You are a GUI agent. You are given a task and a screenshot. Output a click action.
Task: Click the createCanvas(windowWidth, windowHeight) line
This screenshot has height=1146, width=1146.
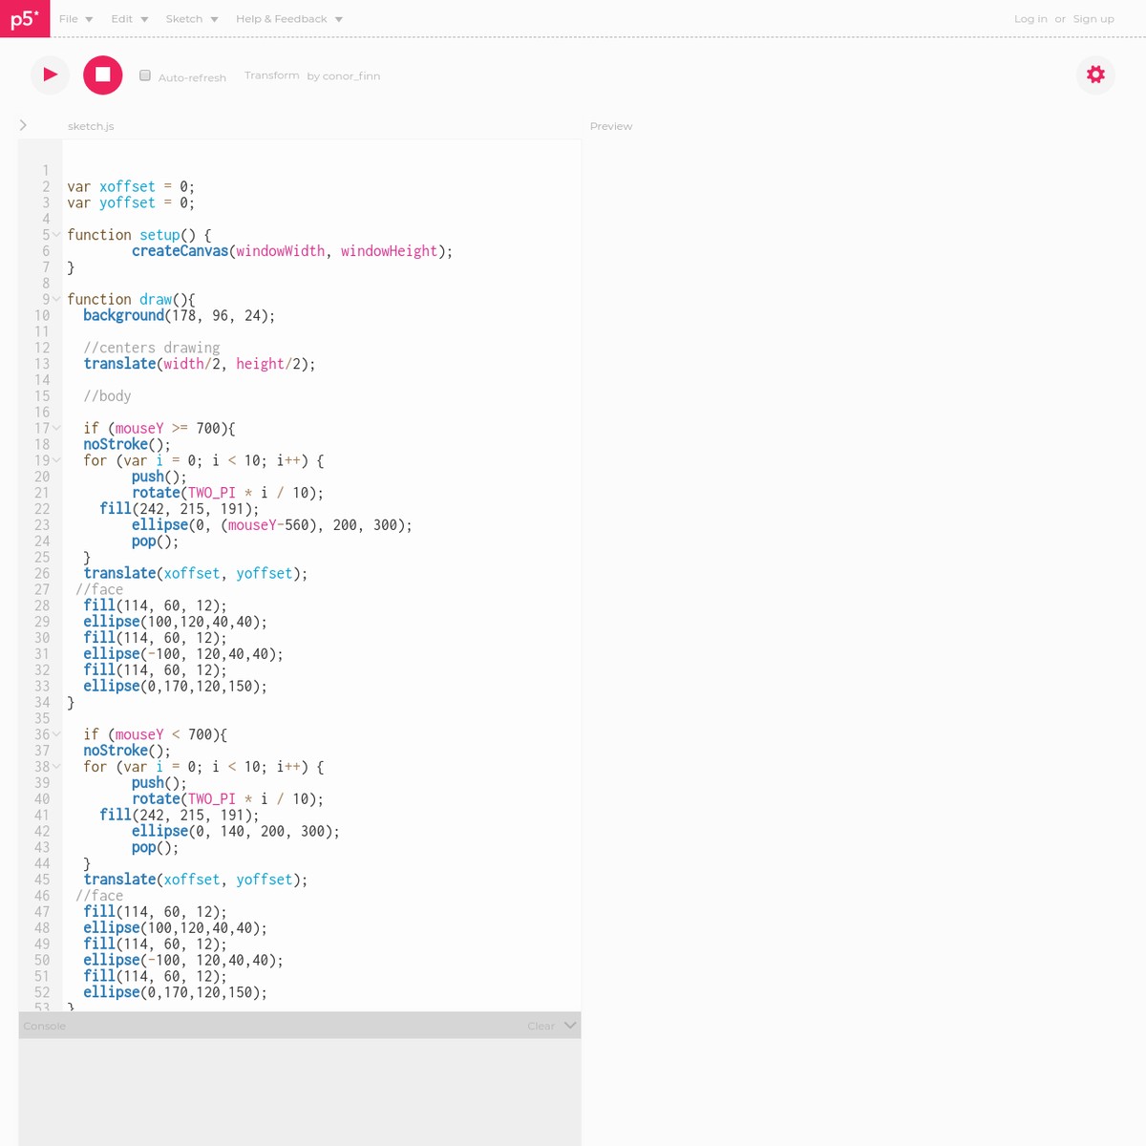(292, 251)
